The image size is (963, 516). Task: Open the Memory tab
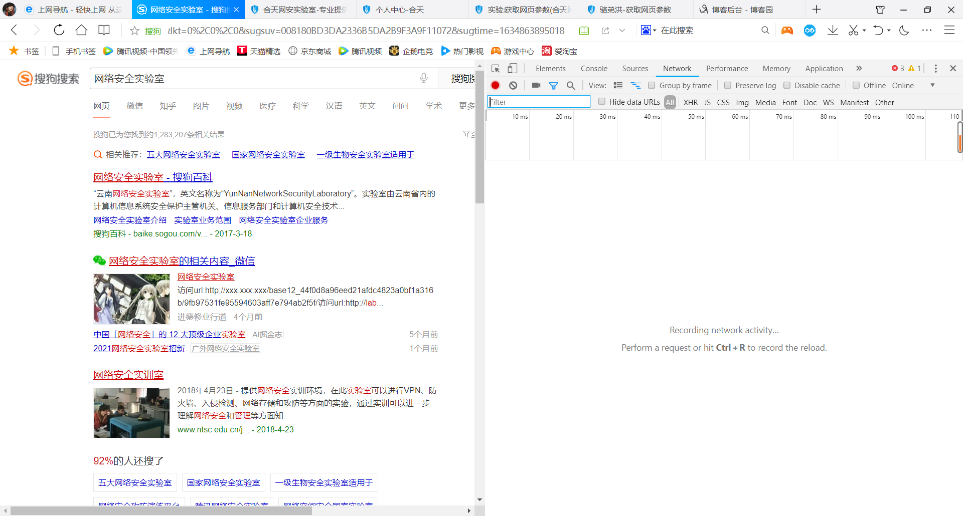pyautogui.click(x=776, y=69)
